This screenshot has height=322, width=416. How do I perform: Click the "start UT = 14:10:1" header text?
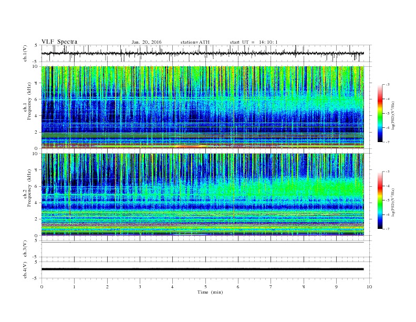tap(254, 42)
